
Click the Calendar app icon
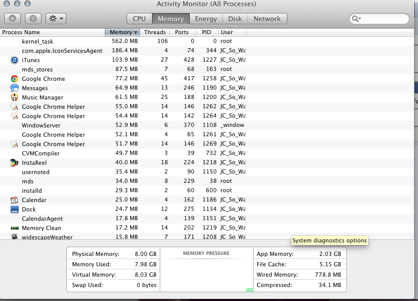point(15,200)
